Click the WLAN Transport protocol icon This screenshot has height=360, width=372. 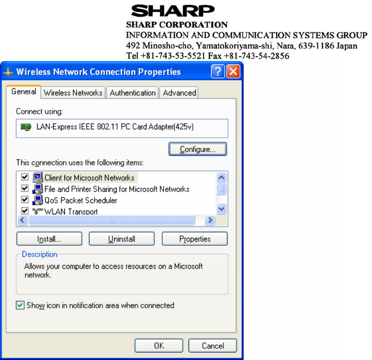click(x=38, y=211)
